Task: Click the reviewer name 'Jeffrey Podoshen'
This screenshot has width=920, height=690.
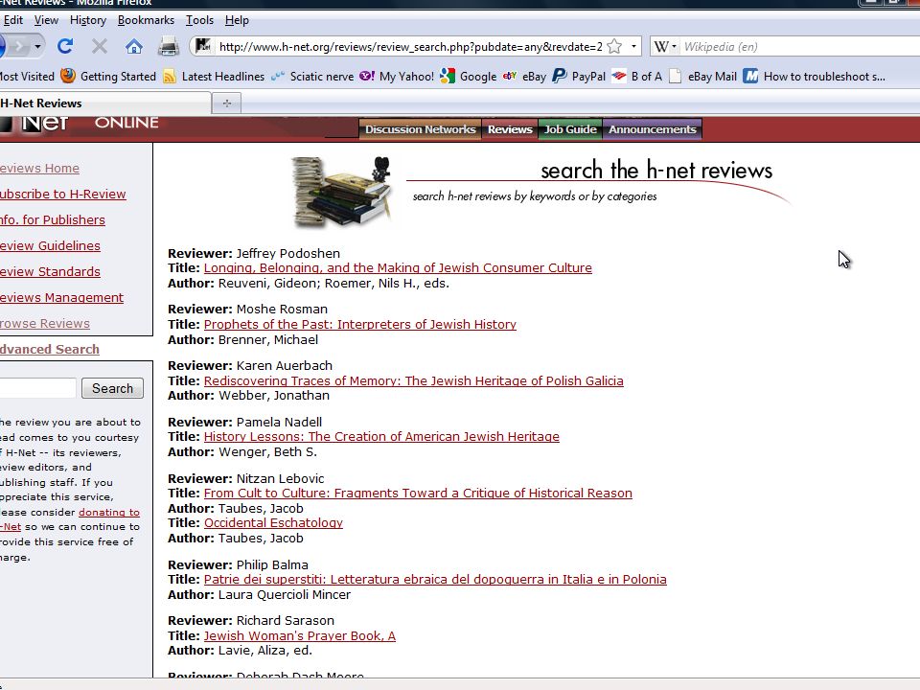Action: 288,253
